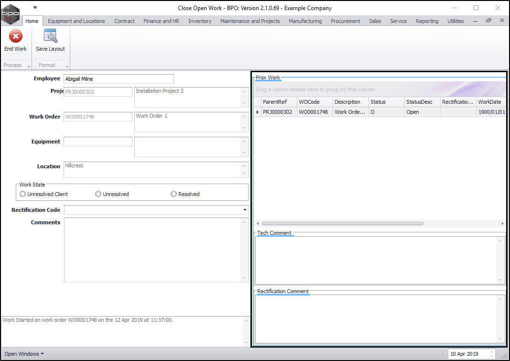Open the quick access toolbar arrow
This screenshot has width=510, height=361.
[35, 8]
